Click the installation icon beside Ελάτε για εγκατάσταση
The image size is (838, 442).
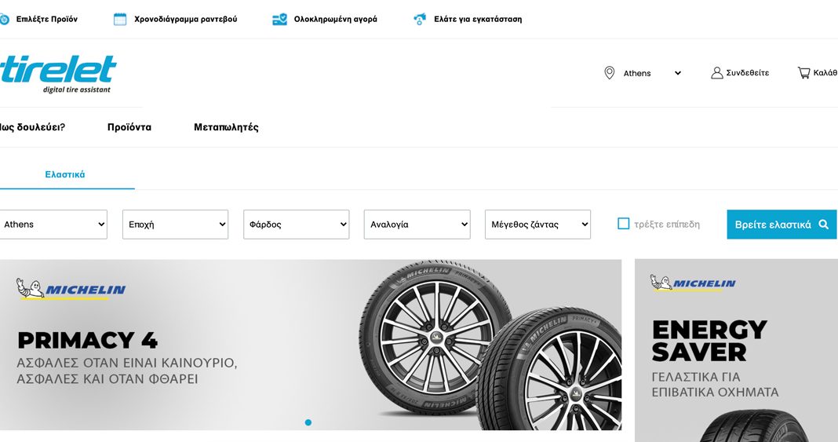pyautogui.click(x=420, y=20)
